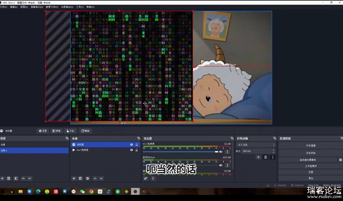The image size is (343, 201).
Task: Open virtual camera settings gear icon
Action: tap(340, 160)
